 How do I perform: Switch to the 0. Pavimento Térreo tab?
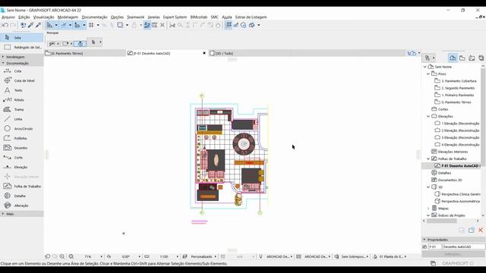tap(85, 53)
